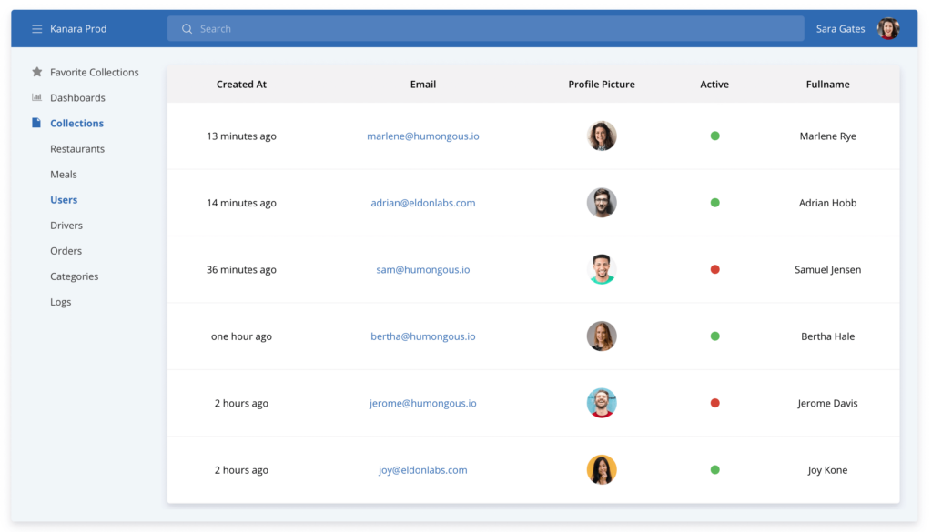Open email link marlene@humongous.io
This screenshot has height=532, width=932.
coord(422,136)
